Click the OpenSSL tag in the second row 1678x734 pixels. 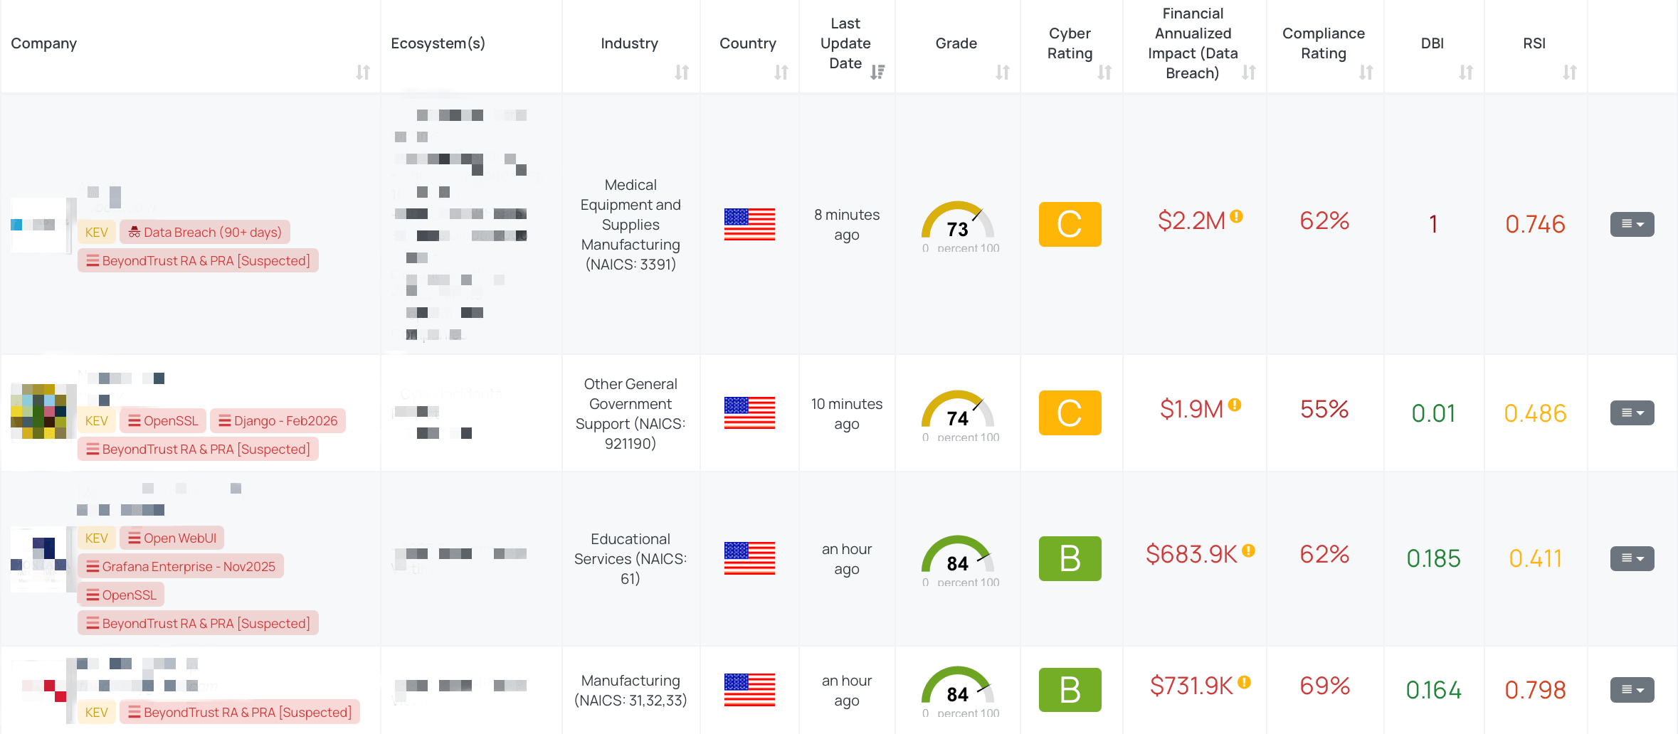[x=163, y=420]
